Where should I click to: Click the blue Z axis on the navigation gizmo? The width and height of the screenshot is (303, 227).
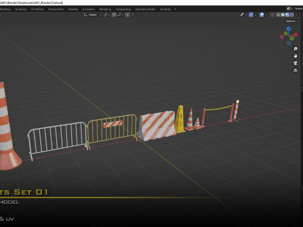coord(288,28)
